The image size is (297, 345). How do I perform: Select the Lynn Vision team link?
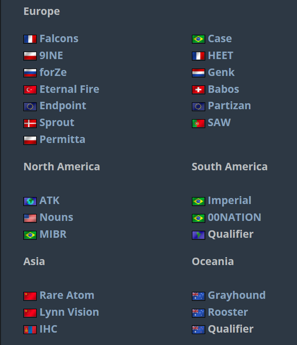tap(69, 313)
